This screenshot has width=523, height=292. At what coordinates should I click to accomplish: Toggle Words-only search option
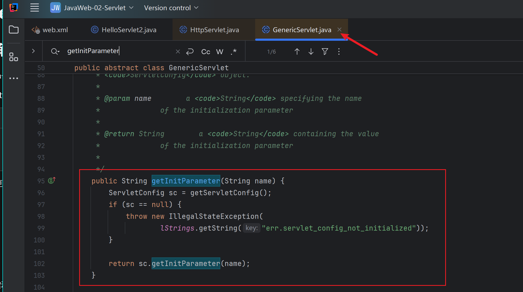pyautogui.click(x=220, y=51)
